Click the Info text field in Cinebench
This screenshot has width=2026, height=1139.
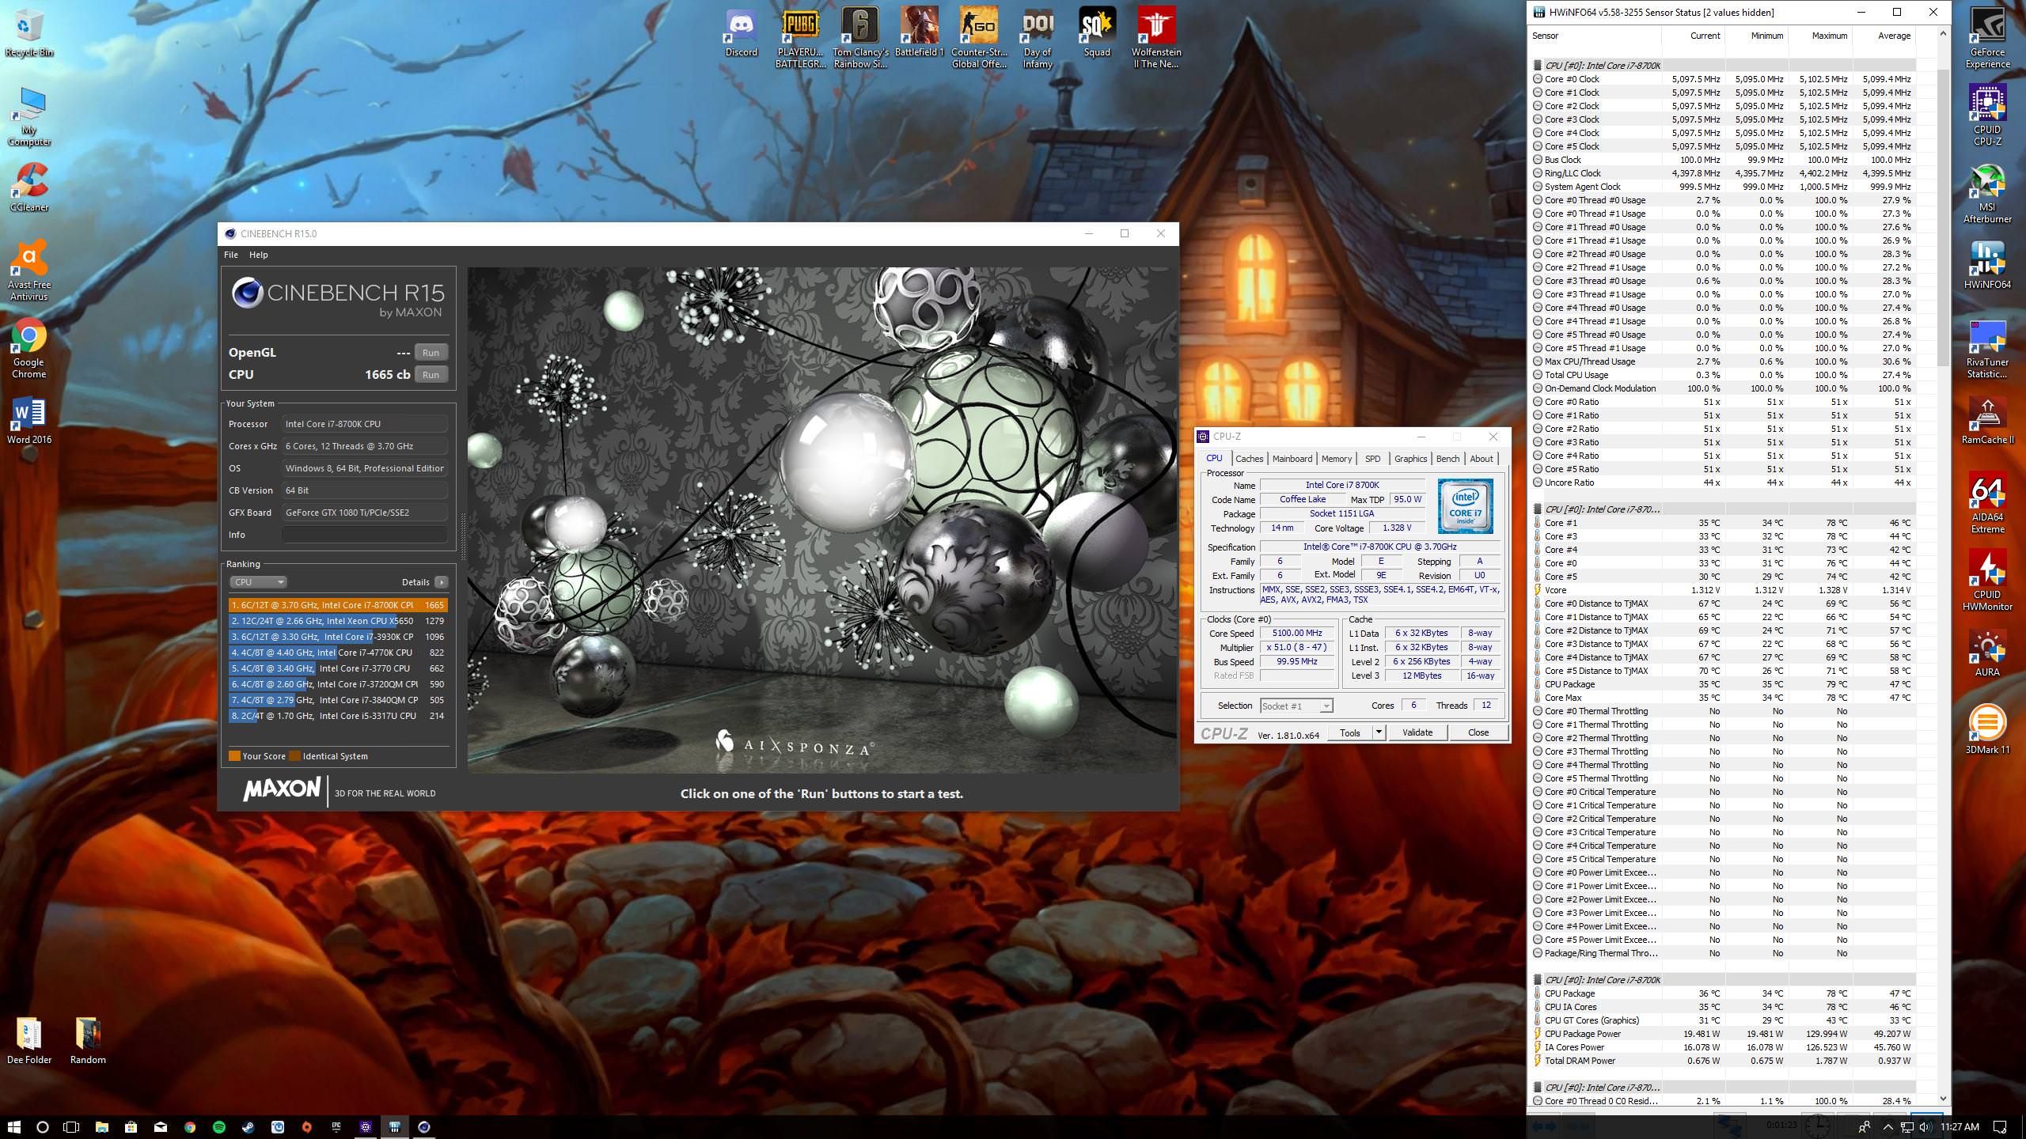tap(365, 535)
